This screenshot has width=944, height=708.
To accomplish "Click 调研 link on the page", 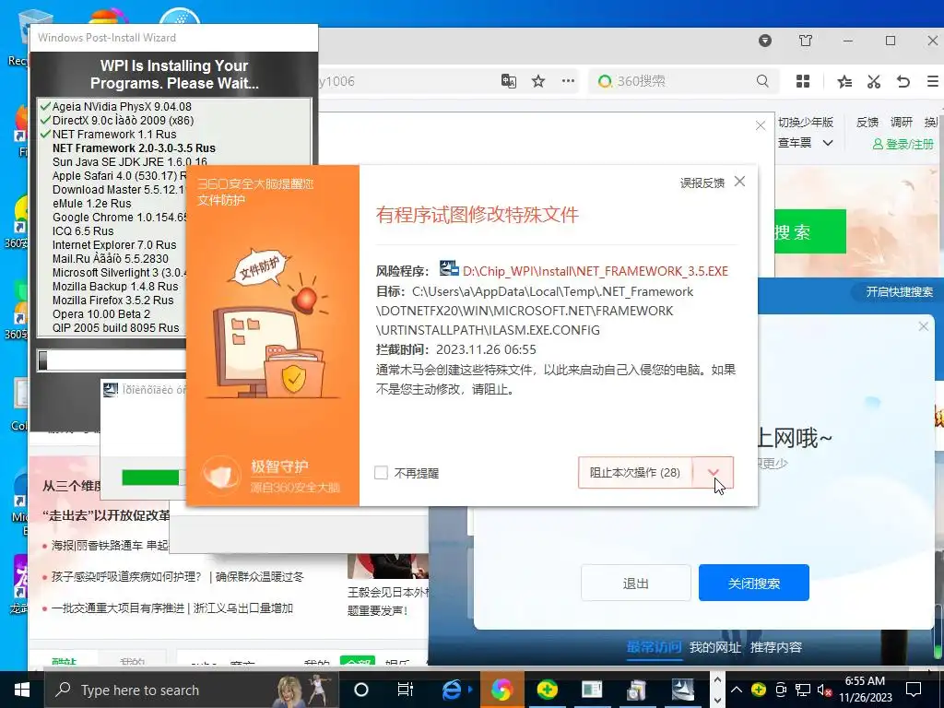I will (902, 123).
